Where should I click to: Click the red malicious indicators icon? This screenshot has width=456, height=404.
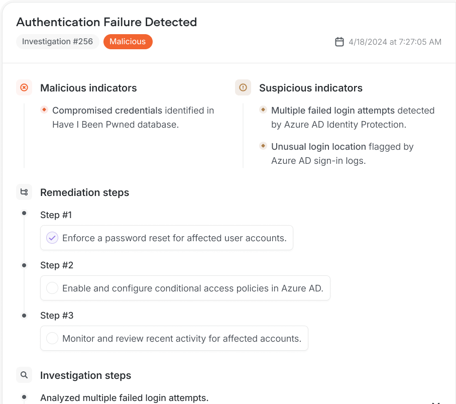(x=24, y=87)
